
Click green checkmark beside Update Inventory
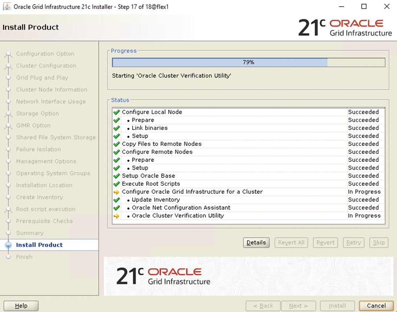pyautogui.click(x=116, y=200)
